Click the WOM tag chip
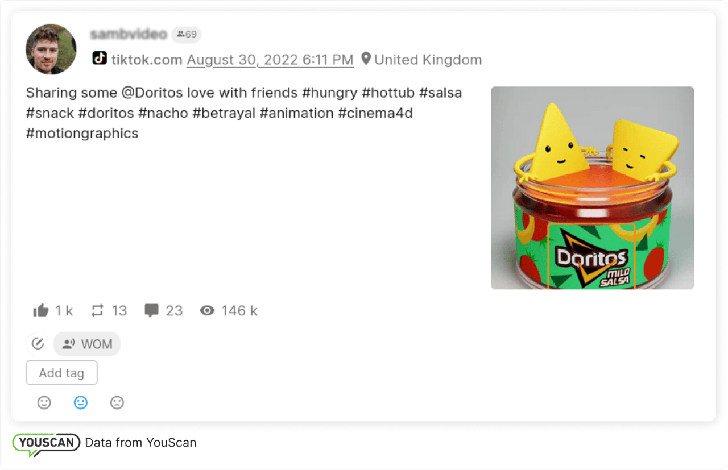728x470 pixels. click(x=87, y=344)
